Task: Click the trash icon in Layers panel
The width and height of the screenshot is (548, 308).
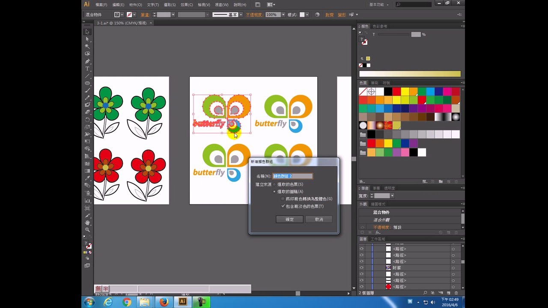Action: pyautogui.click(x=456, y=293)
